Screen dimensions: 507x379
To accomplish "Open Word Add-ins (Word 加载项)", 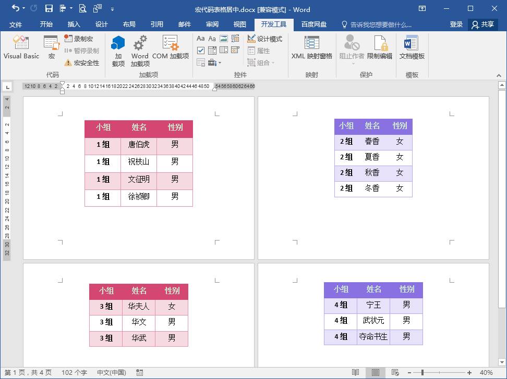I will pos(140,51).
